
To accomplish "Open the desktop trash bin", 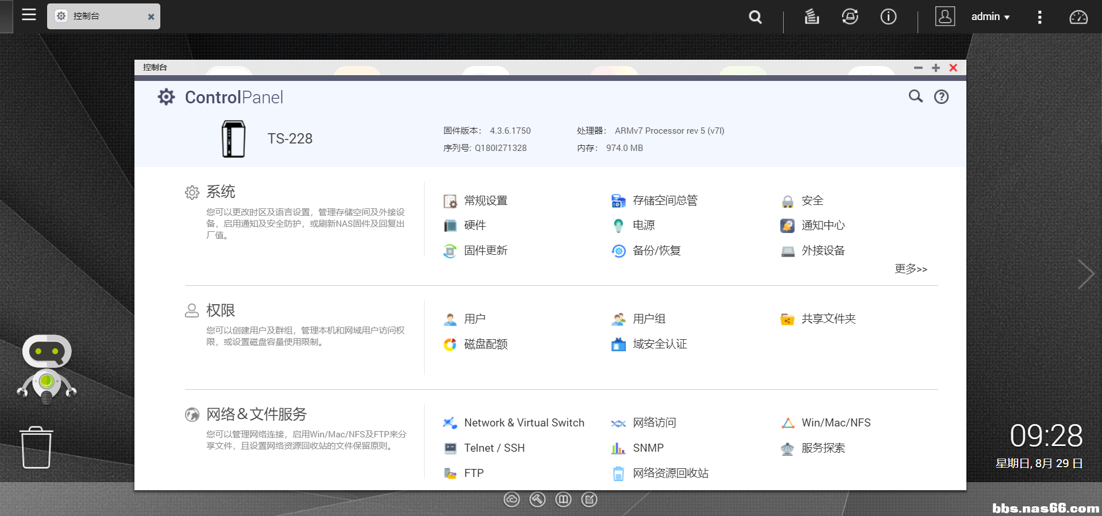I will (x=36, y=448).
